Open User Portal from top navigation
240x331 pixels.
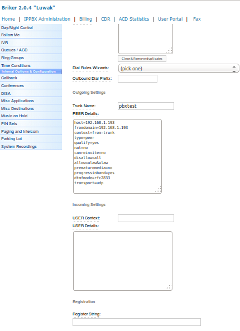170,19
